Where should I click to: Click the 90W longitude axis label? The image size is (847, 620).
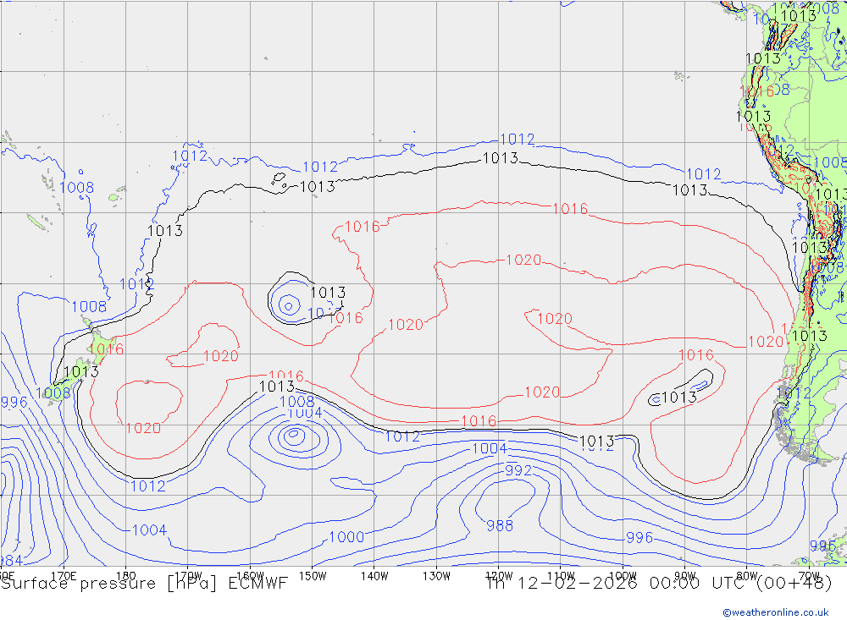click(685, 576)
